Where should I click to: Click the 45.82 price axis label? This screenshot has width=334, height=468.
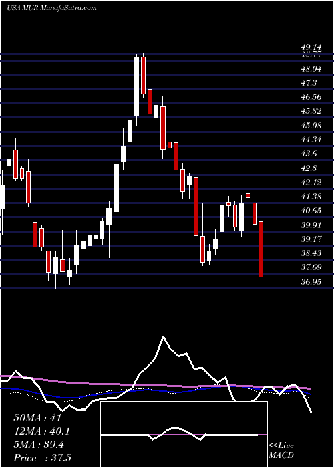coord(311,111)
